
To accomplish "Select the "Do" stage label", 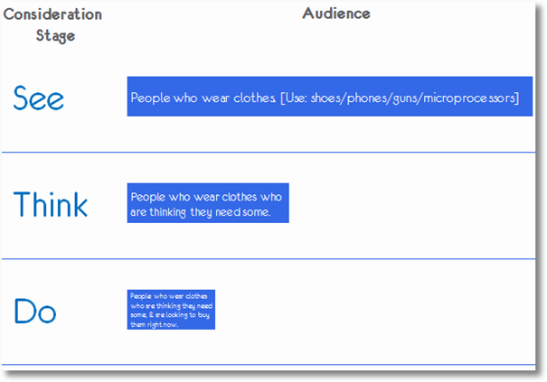I will click(35, 312).
